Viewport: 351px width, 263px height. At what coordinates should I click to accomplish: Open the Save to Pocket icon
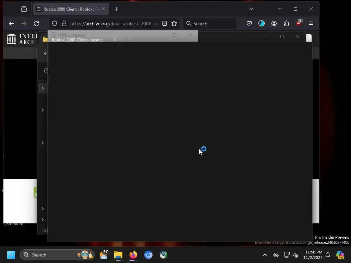click(249, 24)
